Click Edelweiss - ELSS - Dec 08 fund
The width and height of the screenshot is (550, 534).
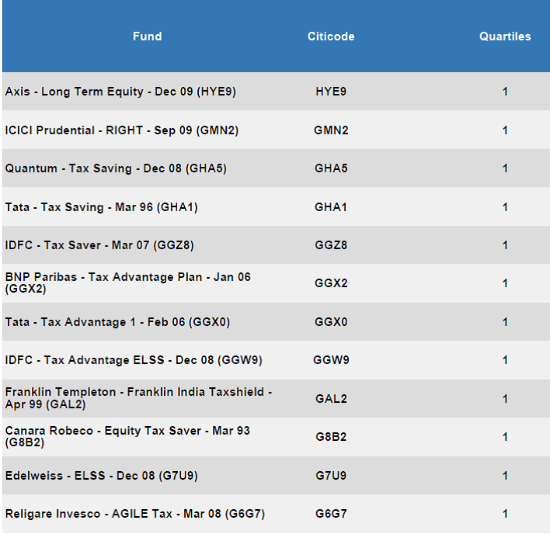tap(101, 476)
